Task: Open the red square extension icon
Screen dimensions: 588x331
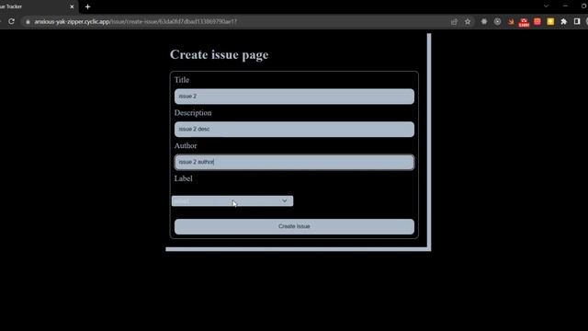Action: pos(537,22)
